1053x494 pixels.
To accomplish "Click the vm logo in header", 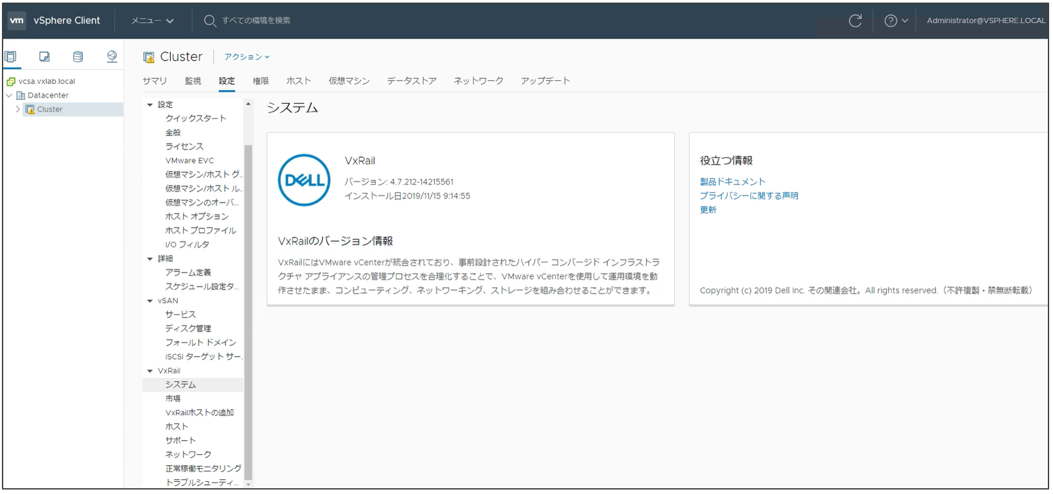I will tap(17, 21).
